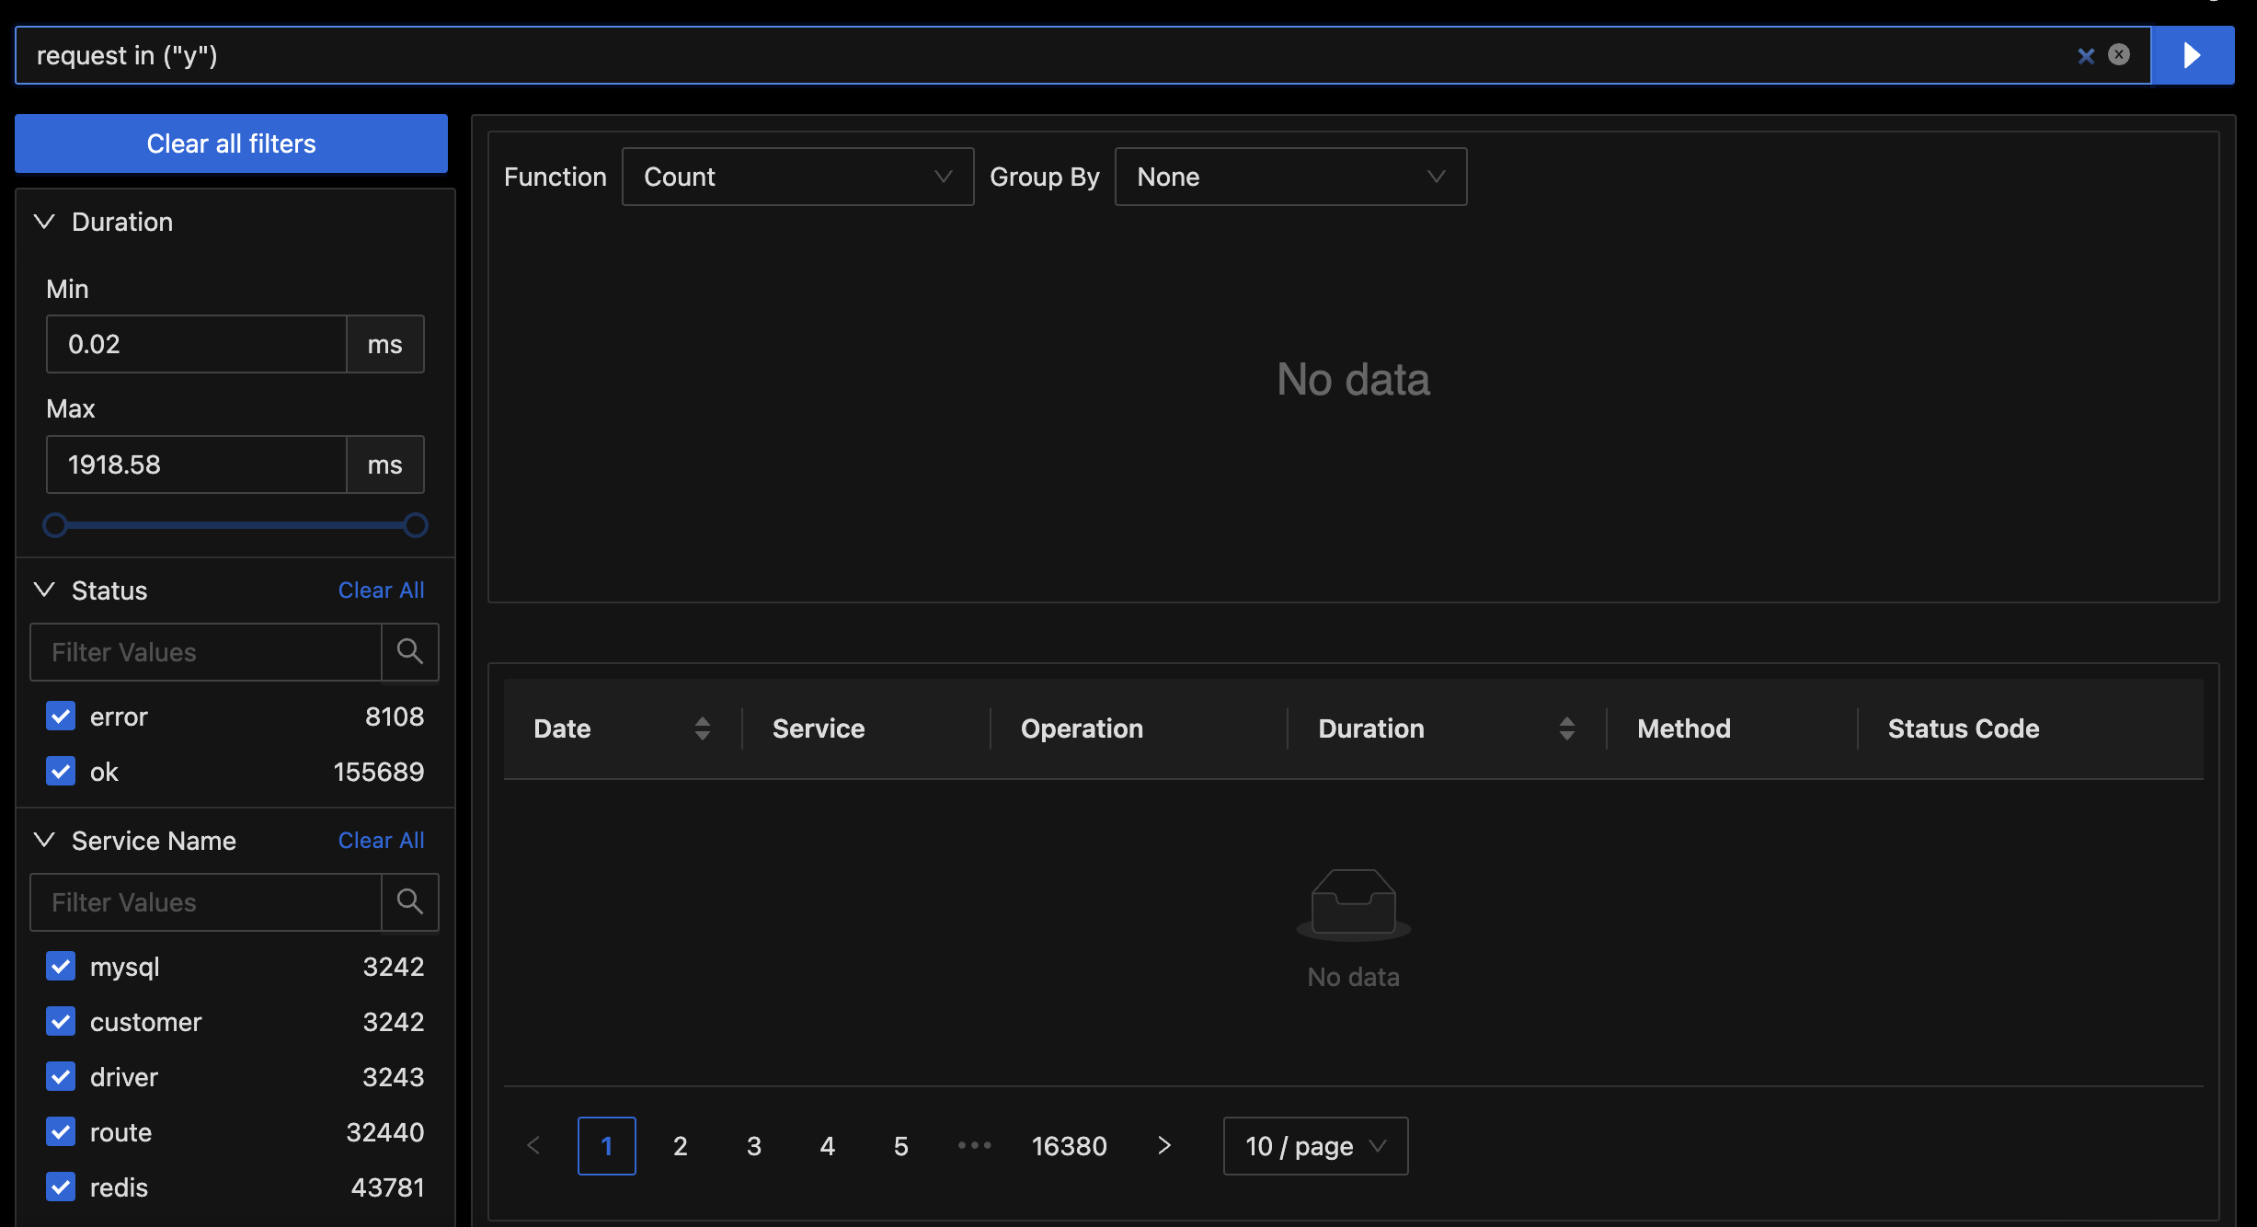Click the max duration slider handle

pos(414,524)
